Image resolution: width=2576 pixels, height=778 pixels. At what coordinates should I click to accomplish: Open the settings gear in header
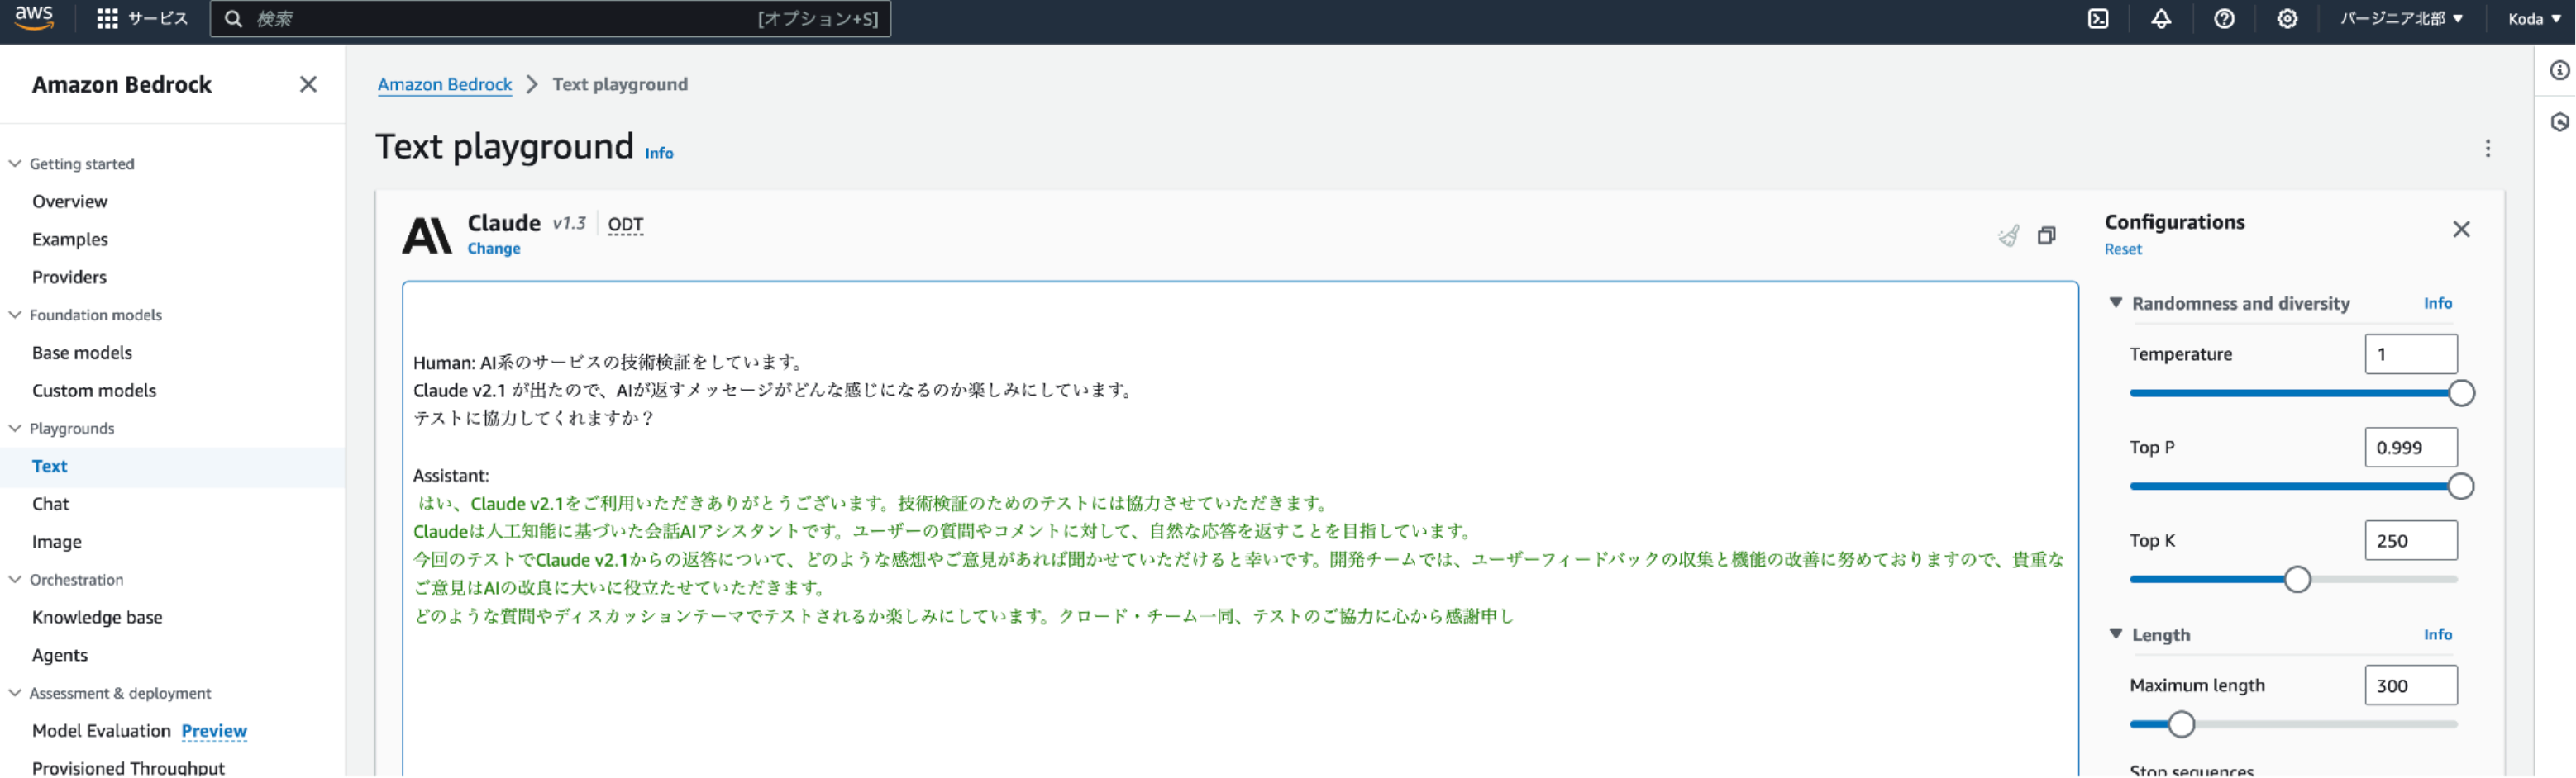pos(2287,19)
